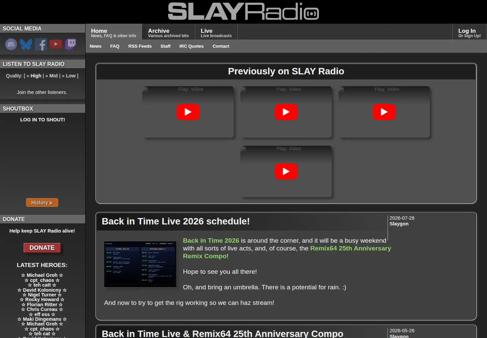Play the lone video in the second row

[x=286, y=171]
